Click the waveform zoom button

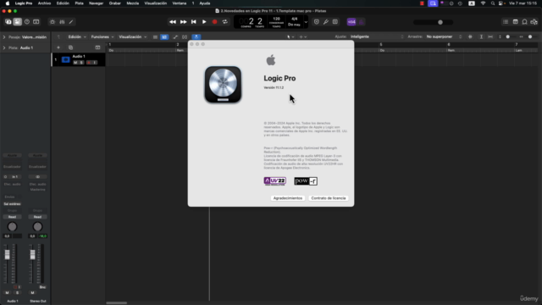click(x=470, y=36)
